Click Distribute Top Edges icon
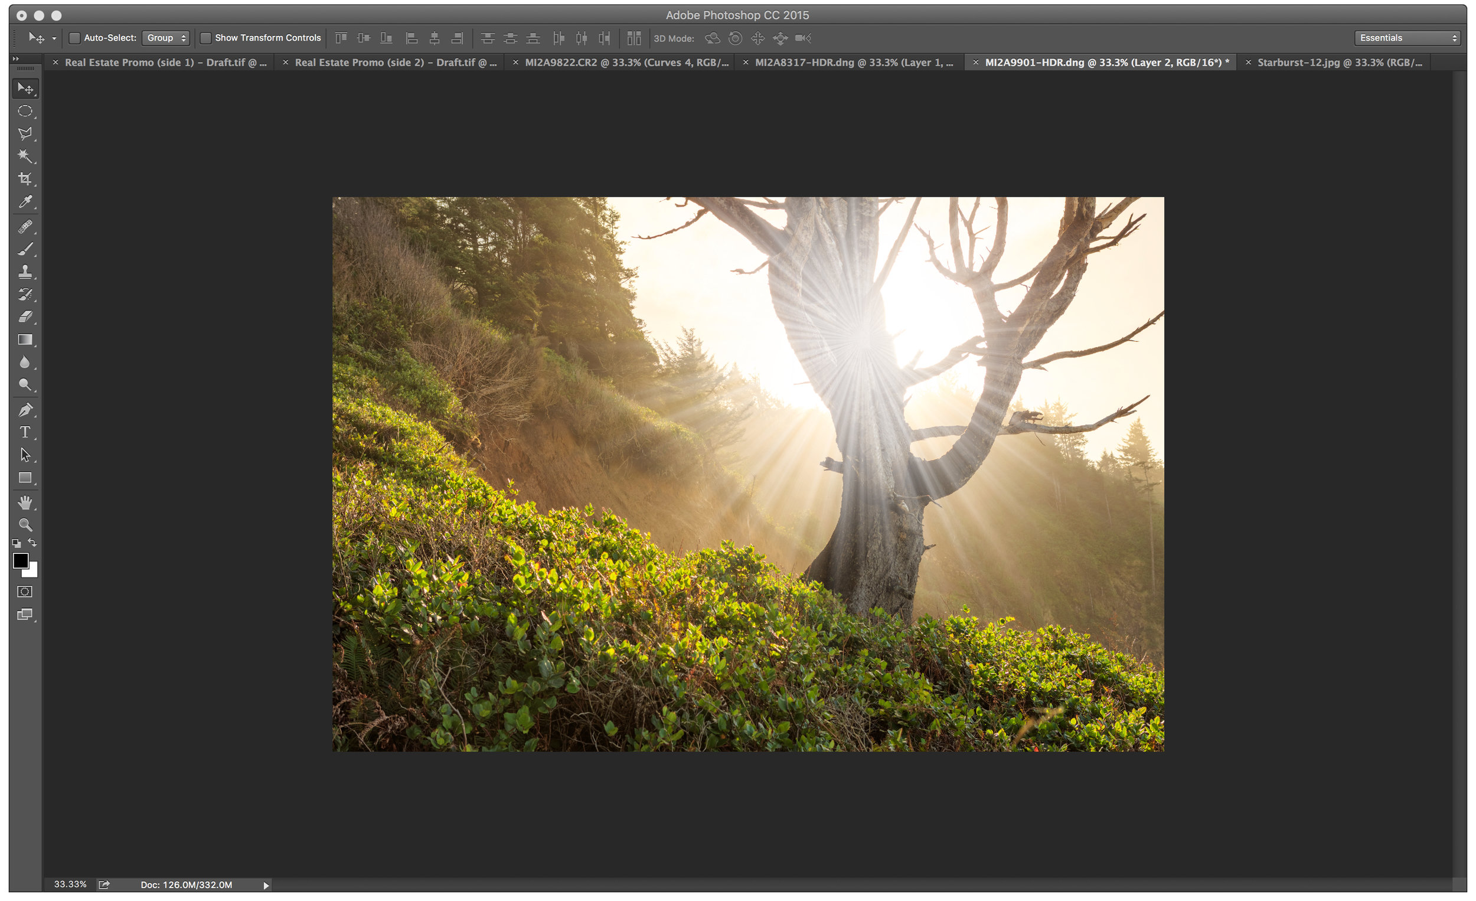1476x901 pixels. click(488, 38)
